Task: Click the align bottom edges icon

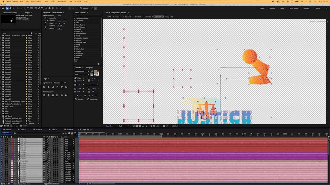Action: 66,87
